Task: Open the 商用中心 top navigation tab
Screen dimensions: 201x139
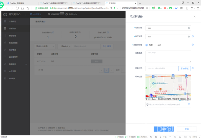Action: [x=71, y=15]
